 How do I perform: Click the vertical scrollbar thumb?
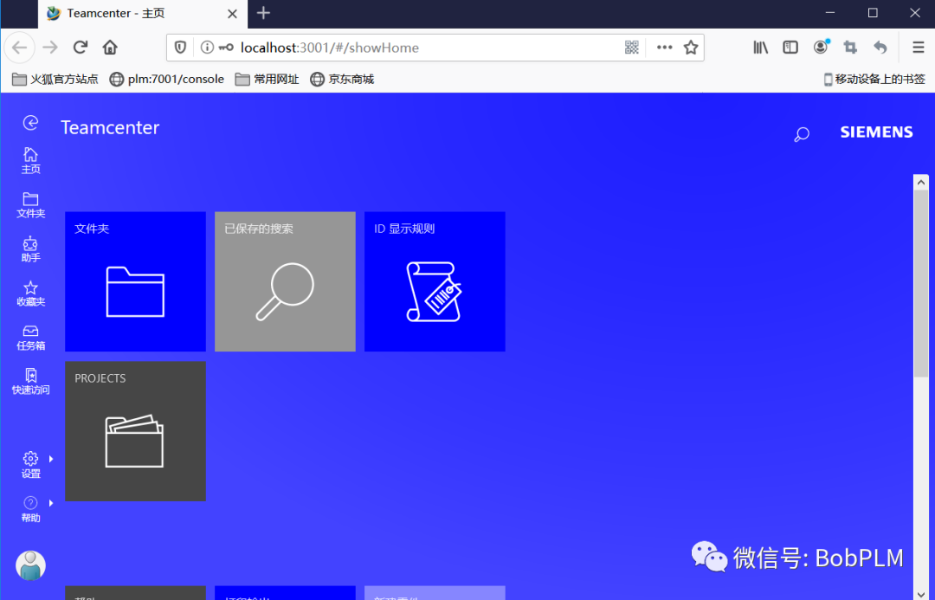pyautogui.click(x=920, y=283)
